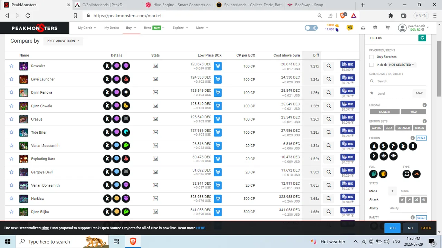Inspect Gargoya Devil with magnifier button
Image resolution: width=442 pixels, height=248 pixels.
pos(329,172)
